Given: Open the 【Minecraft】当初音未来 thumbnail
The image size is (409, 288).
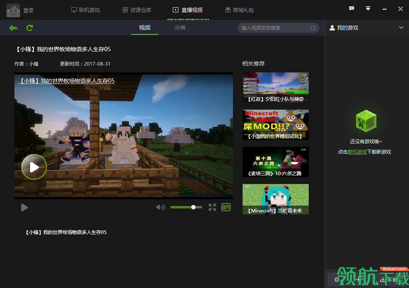Looking at the screenshot, I should [275, 199].
